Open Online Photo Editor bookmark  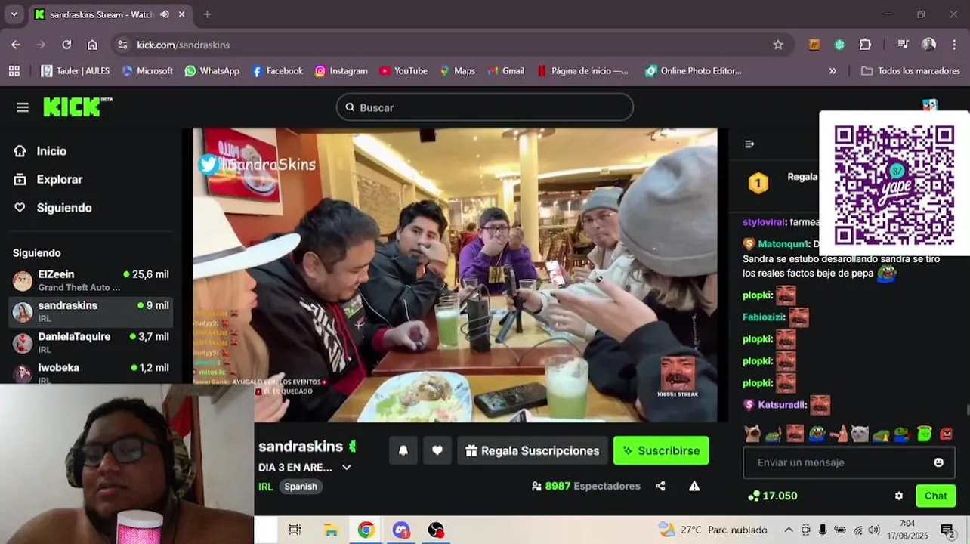point(693,71)
